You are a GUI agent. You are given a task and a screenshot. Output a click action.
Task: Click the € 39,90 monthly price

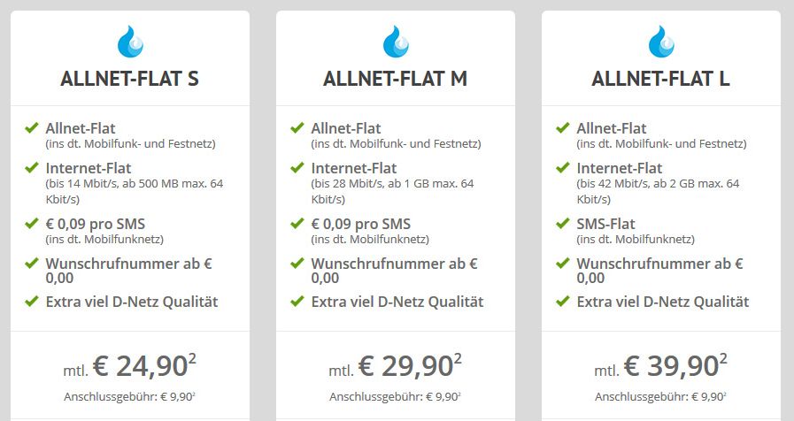click(x=672, y=366)
